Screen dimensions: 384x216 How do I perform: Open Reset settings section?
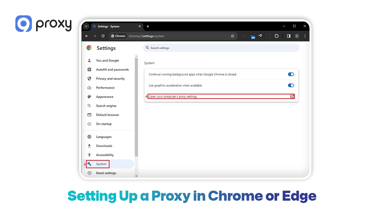(x=106, y=173)
